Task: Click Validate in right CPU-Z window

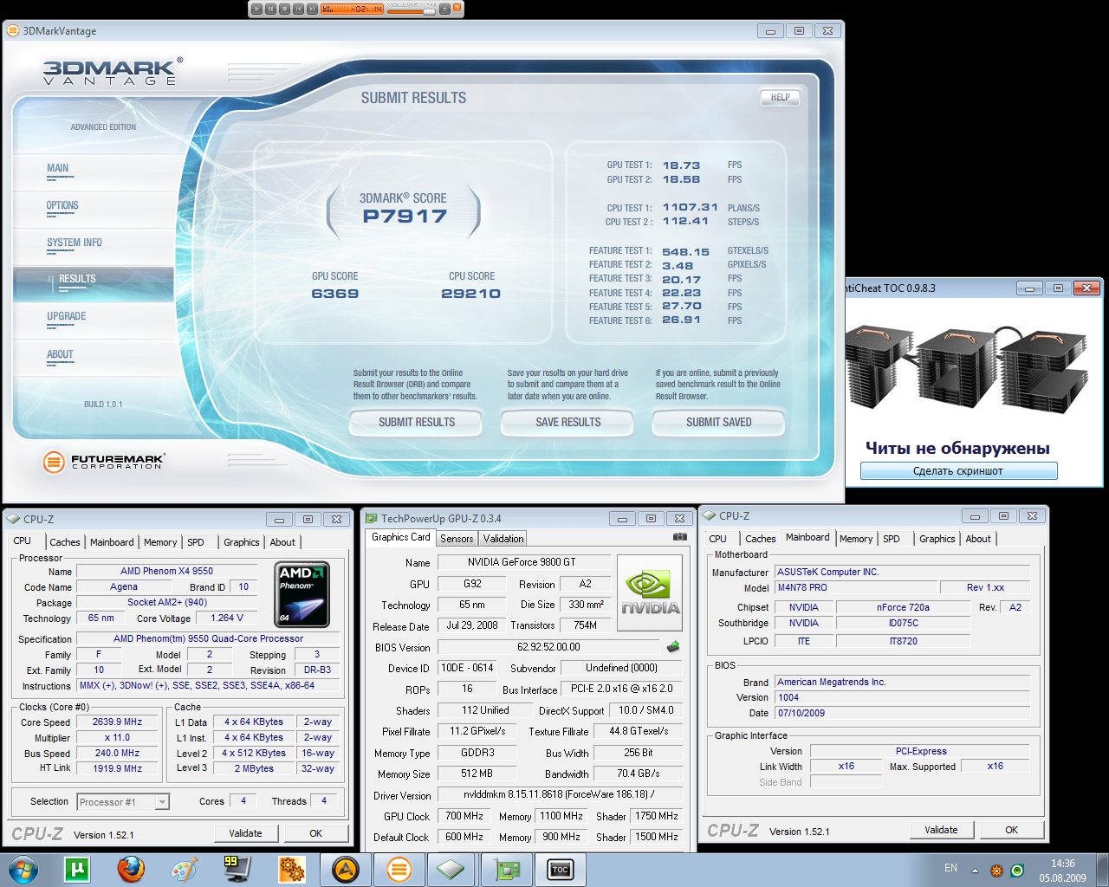Action: click(942, 830)
